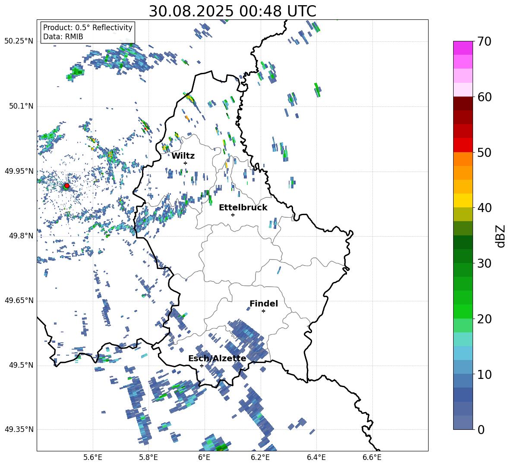
Task: Click the Findel station cross marker
Action: click(263, 311)
